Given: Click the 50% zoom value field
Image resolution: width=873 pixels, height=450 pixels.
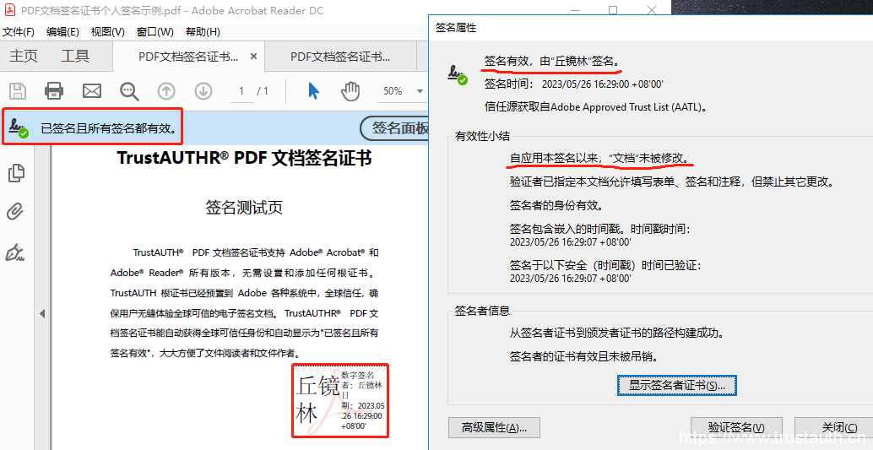Looking at the screenshot, I should [393, 91].
